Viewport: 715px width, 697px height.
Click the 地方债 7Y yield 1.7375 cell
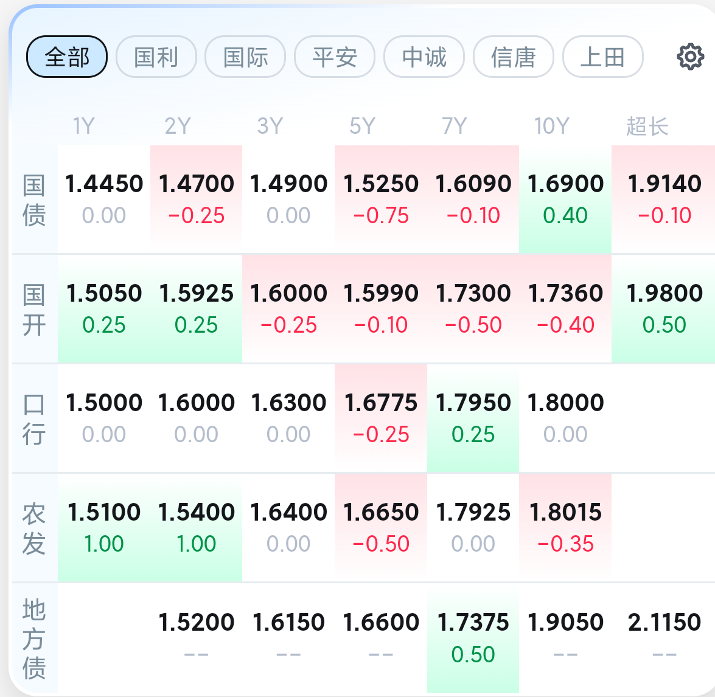coord(473,637)
